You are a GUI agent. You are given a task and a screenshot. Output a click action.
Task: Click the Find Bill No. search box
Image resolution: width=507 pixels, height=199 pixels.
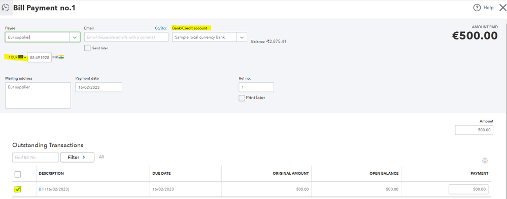(36, 158)
